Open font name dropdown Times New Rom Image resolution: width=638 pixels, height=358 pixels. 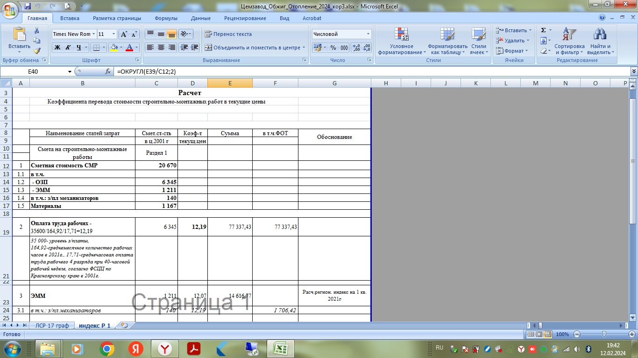(x=93, y=34)
